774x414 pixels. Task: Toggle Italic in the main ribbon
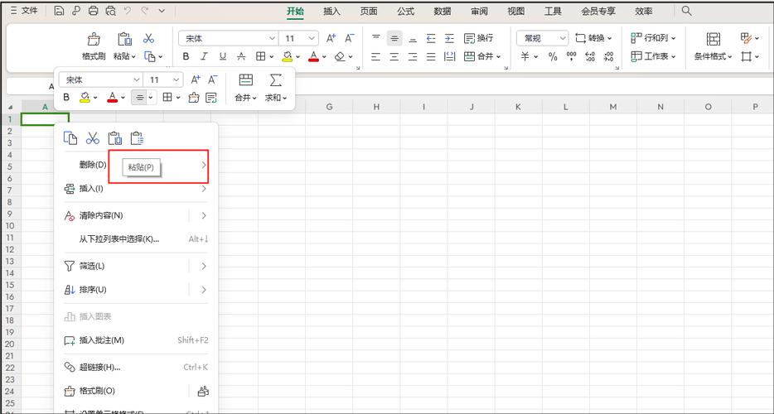[x=204, y=57]
